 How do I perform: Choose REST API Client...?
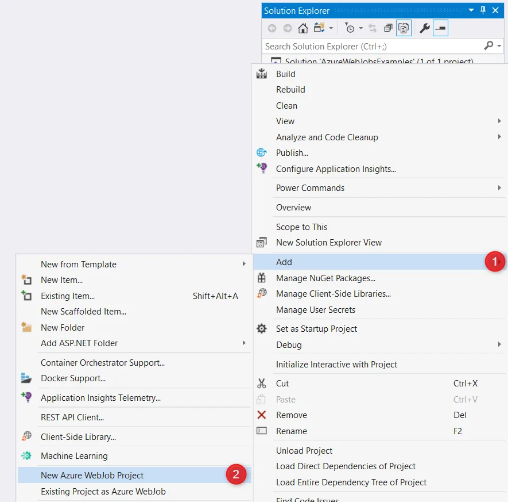134,417
